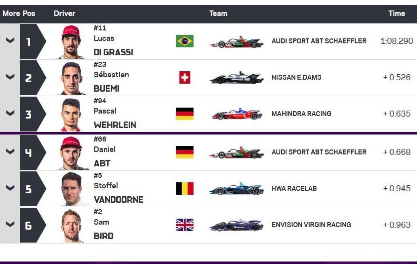417x264 pixels.
Task: Click the HWA Racelab car image
Action: point(236,189)
